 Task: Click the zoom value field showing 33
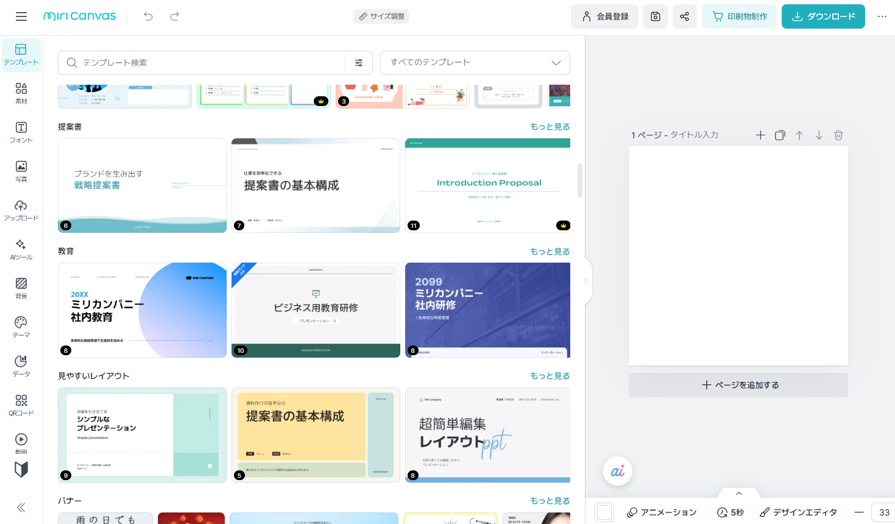pos(883,512)
